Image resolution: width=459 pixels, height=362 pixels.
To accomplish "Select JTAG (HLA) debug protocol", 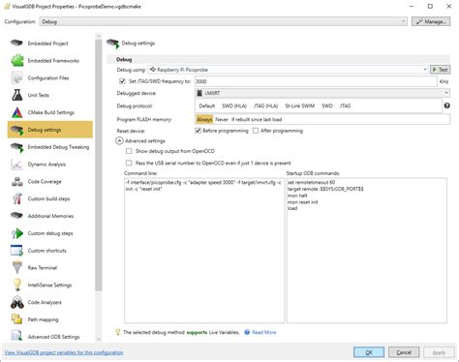I will pos(265,106).
